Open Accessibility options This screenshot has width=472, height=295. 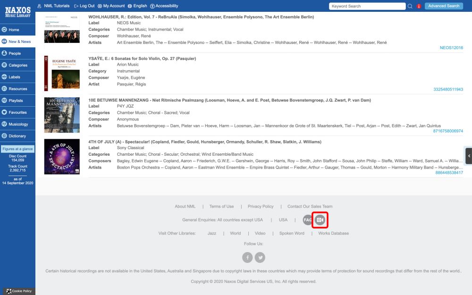(164, 6)
